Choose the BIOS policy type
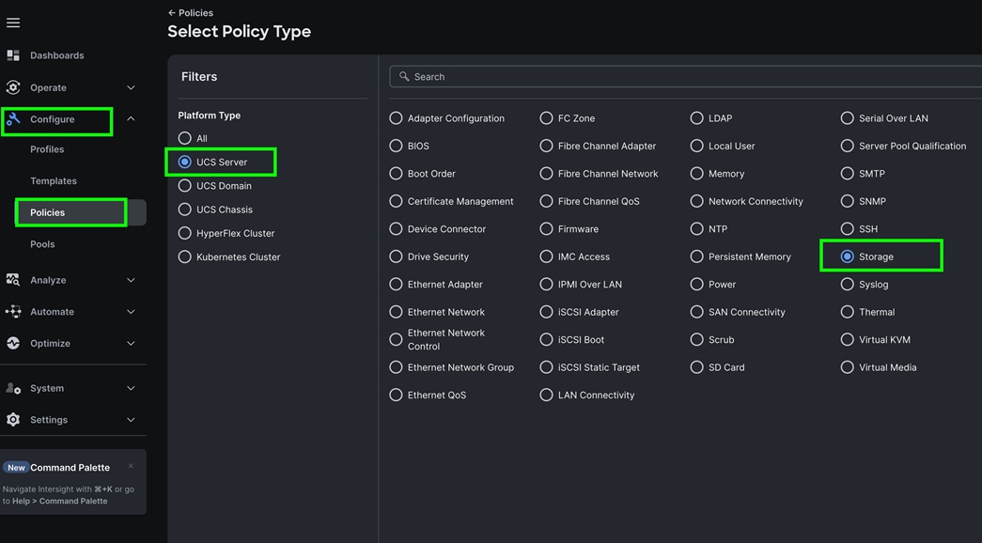Image resolution: width=982 pixels, height=543 pixels. point(396,146)
